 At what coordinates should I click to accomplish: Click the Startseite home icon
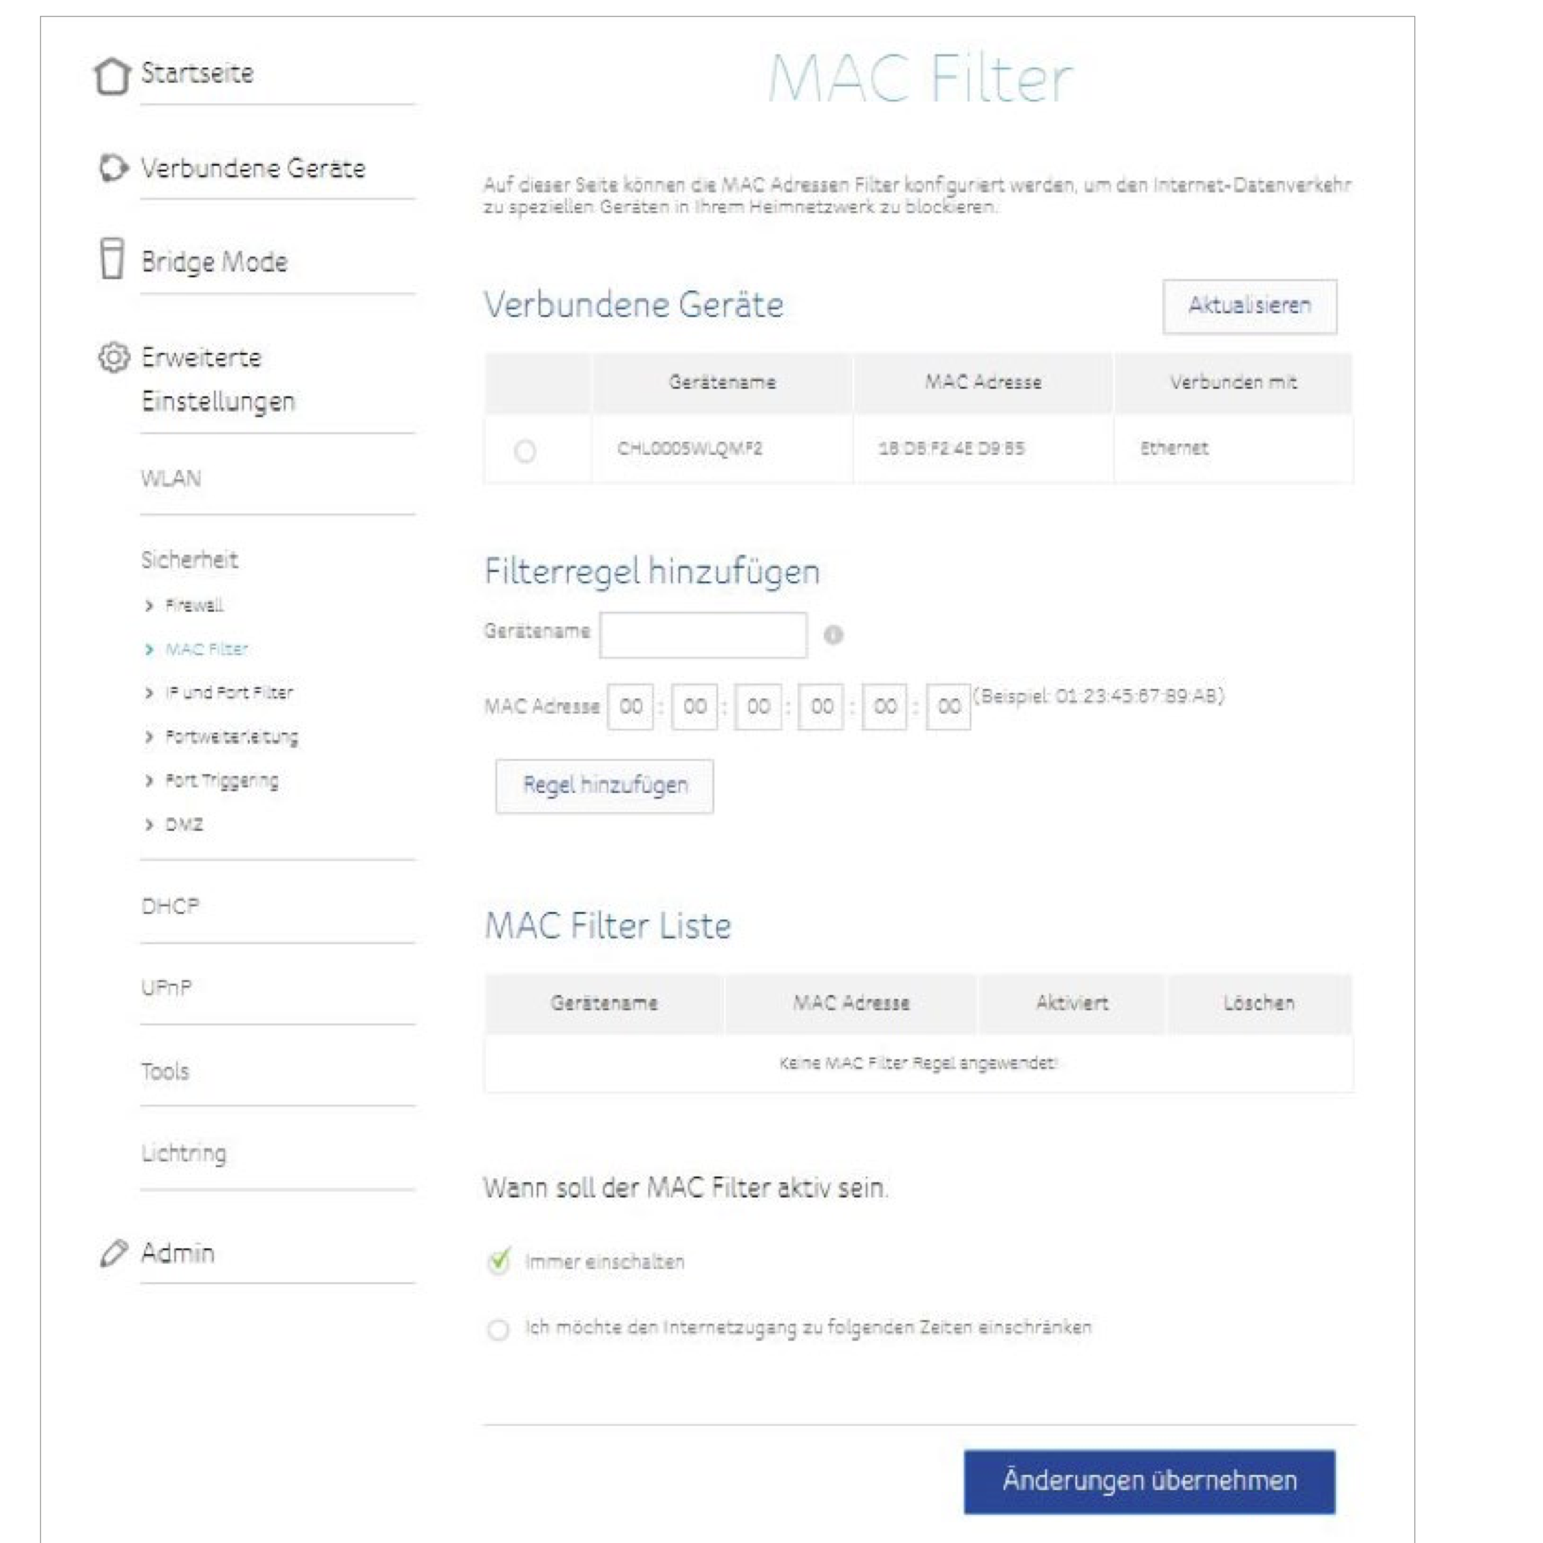111,76
